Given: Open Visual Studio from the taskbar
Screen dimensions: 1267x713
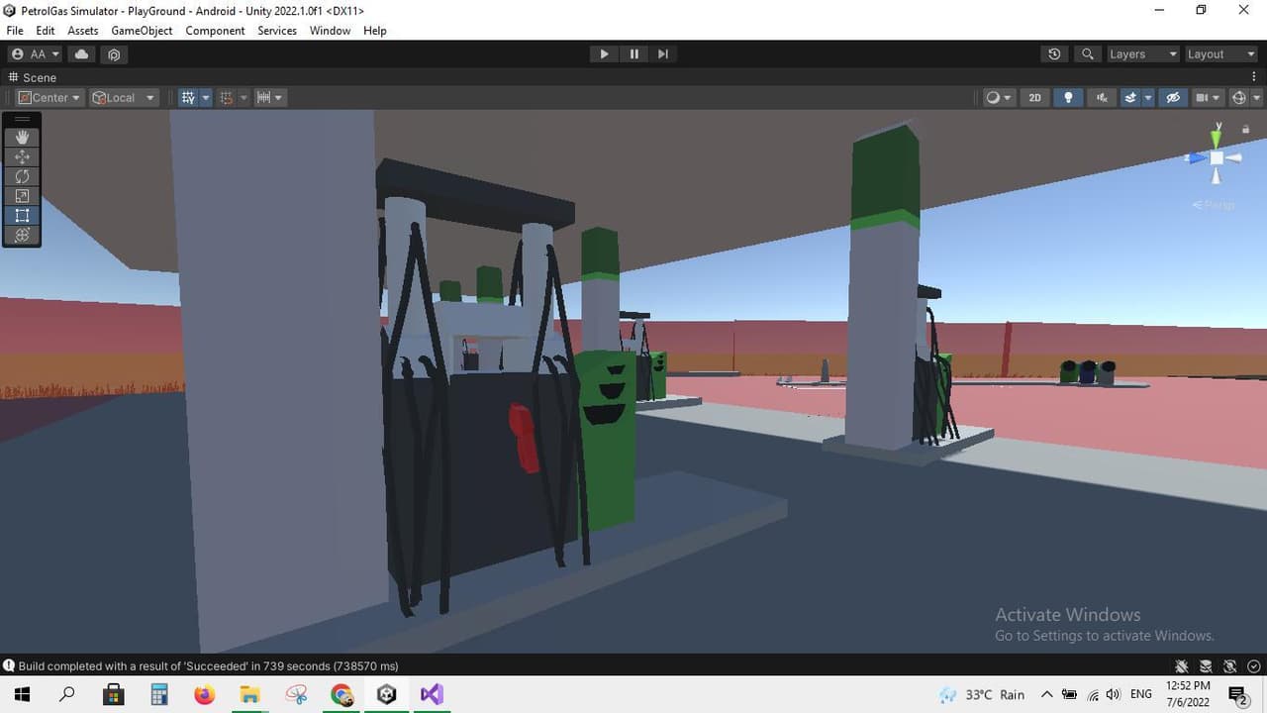Looking at the screenshot, I should 432,694.
